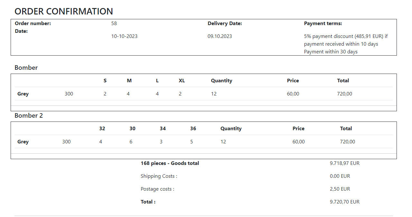Viewport: 412px width, 217px height.
Task: Select the Bomber Grey row total 720,00
Action: click(x=344, y=94)
